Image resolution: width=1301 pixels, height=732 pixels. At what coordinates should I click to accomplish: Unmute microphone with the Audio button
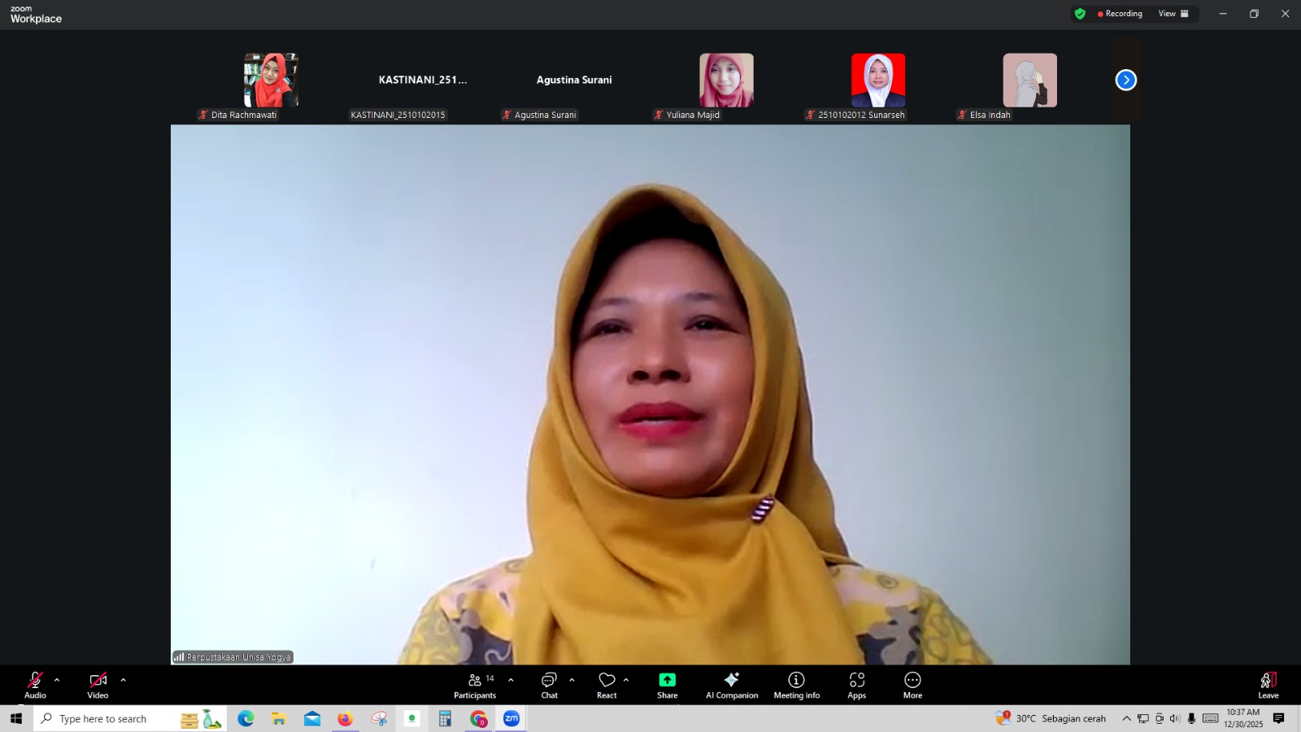(x=35, y=684)
